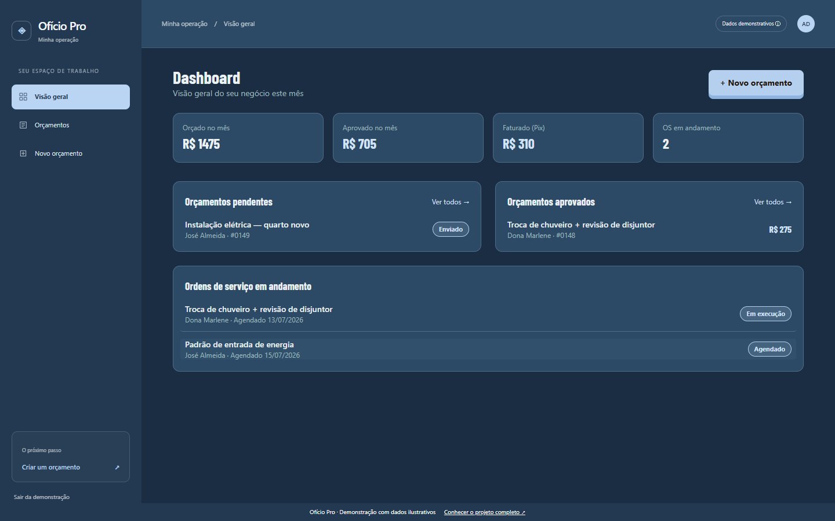This screenshot has width=835, height=521.
Task: Open the OS em andamento card
Action: 728,138
